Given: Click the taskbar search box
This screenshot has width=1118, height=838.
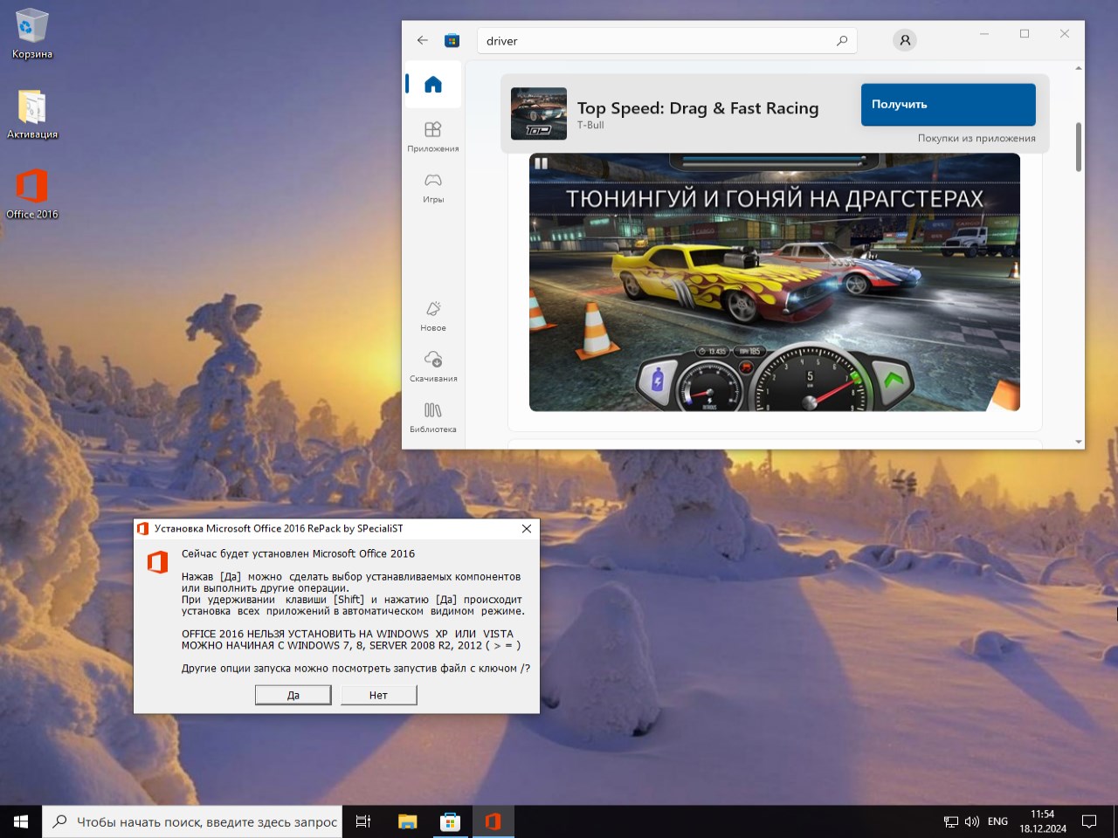Looking at the screenshot, I should tap(192, 821).
